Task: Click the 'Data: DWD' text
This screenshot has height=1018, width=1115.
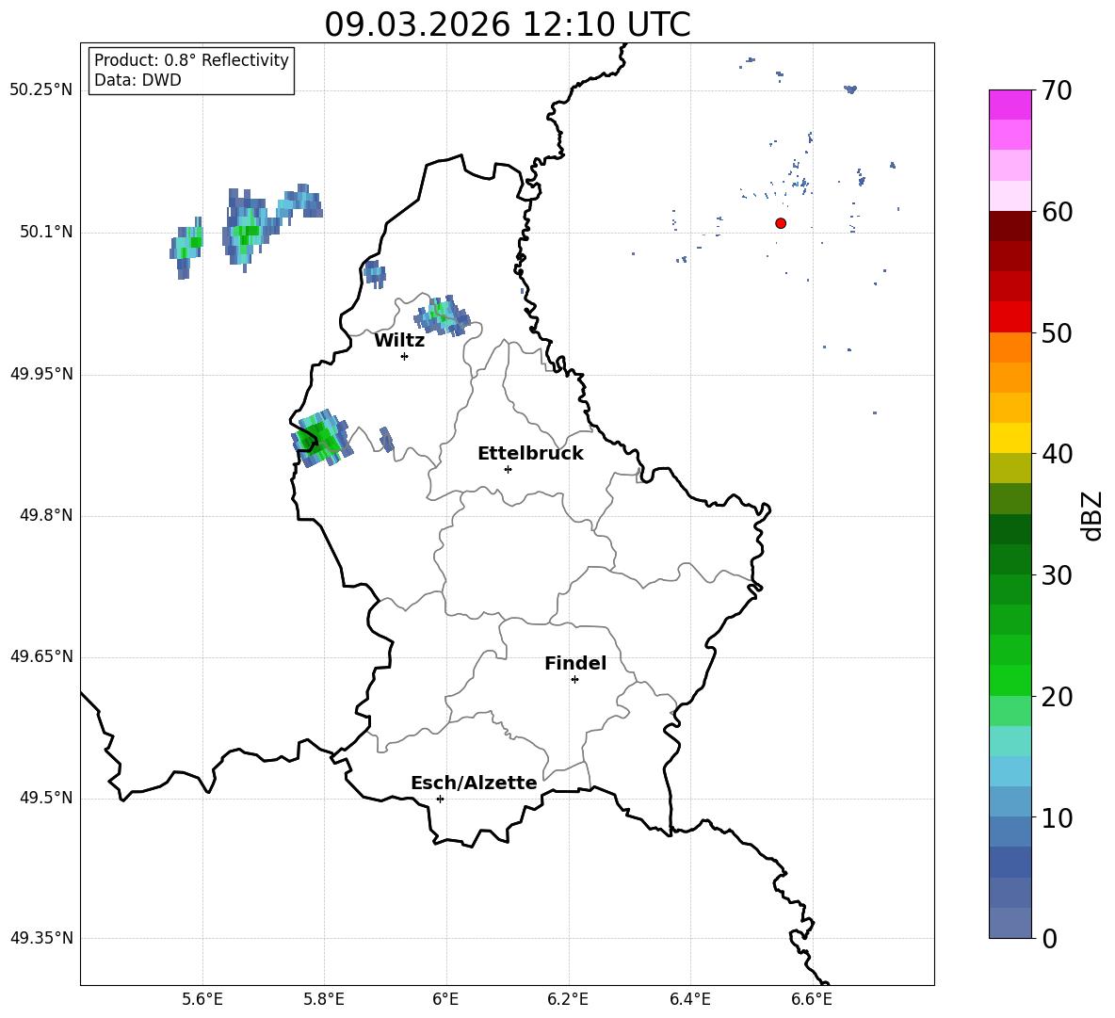Action: click(x=137, y=80)
